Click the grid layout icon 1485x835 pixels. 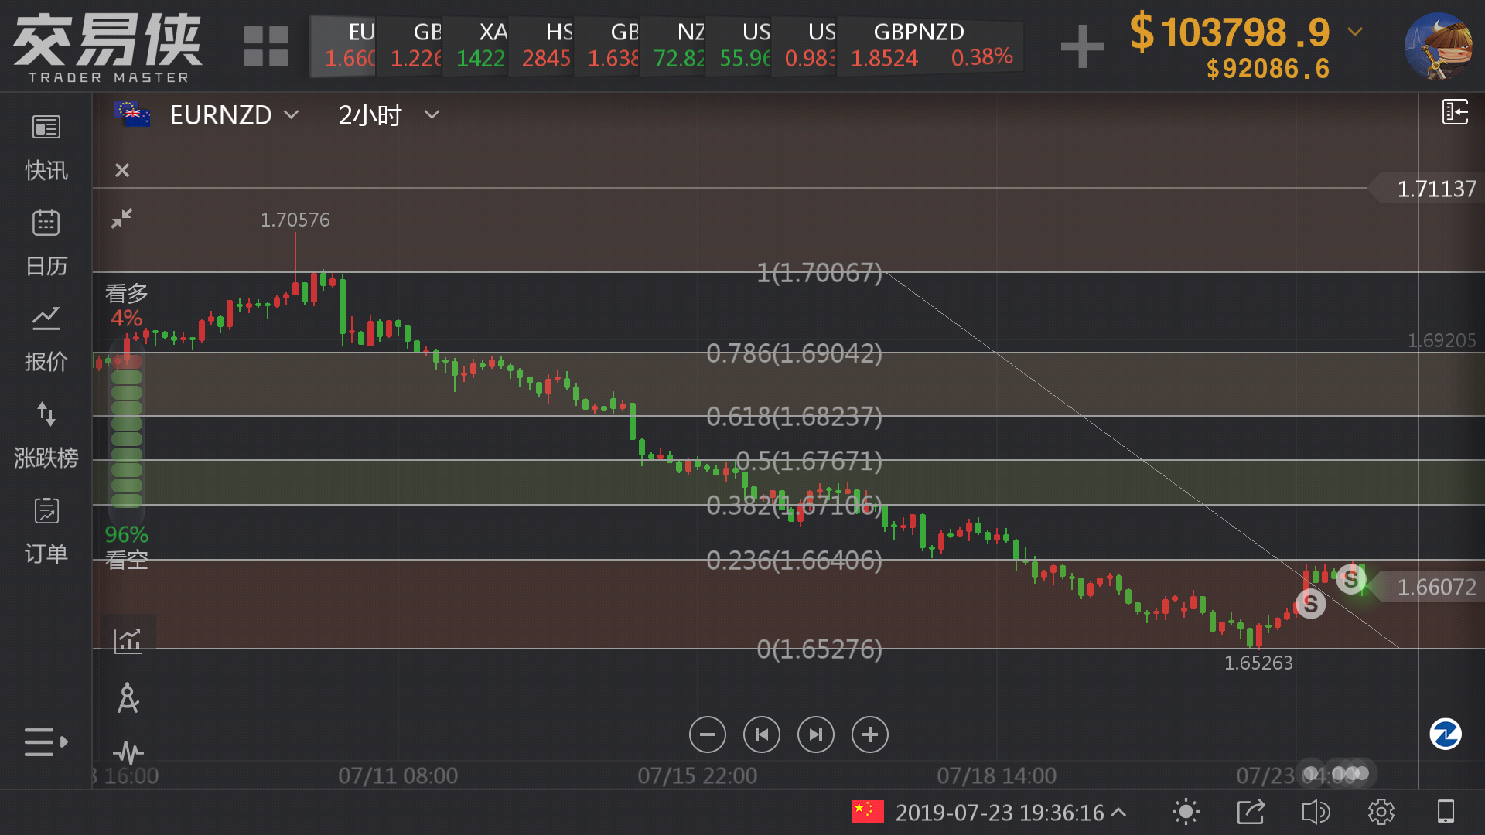pyautogui.click(x=265, y=46)
